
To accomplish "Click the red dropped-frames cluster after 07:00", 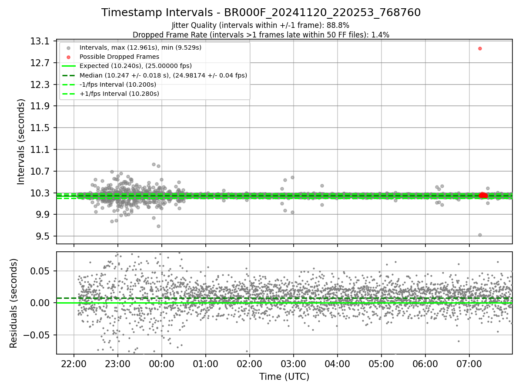I will pyautogui.click(x=483, y=195).
